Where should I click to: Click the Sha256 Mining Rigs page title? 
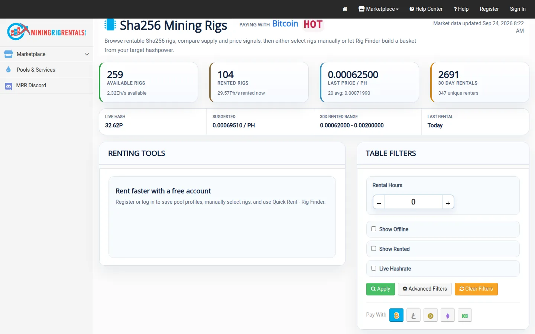coord(174,25)
